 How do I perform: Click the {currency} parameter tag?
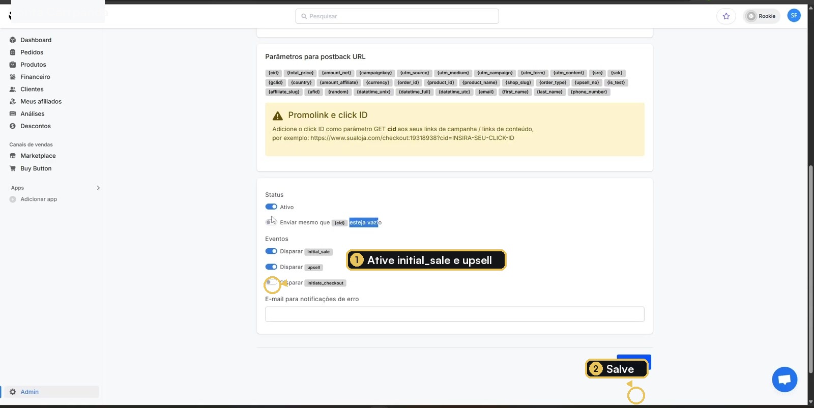coord(377,82)
